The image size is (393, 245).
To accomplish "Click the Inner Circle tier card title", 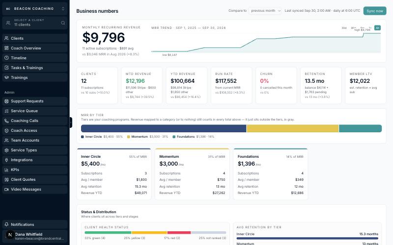I will click(x=91, y=156).
